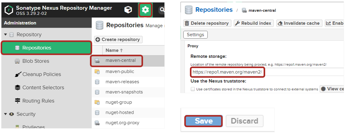The image size is (357, 134).
Task: Sort repositories by Name column
Action: pyautogui.click(x=114, y=50)
